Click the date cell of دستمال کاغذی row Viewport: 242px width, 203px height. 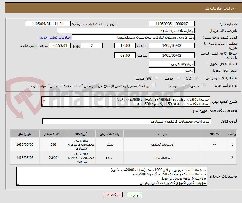click(x=25, y=144)
